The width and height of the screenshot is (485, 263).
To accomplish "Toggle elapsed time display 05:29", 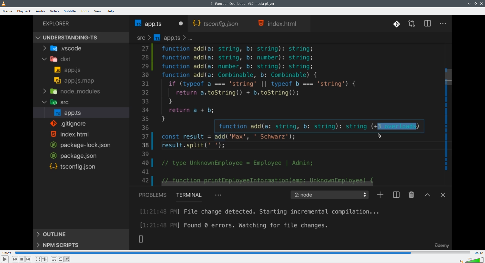I will [7, 253].
